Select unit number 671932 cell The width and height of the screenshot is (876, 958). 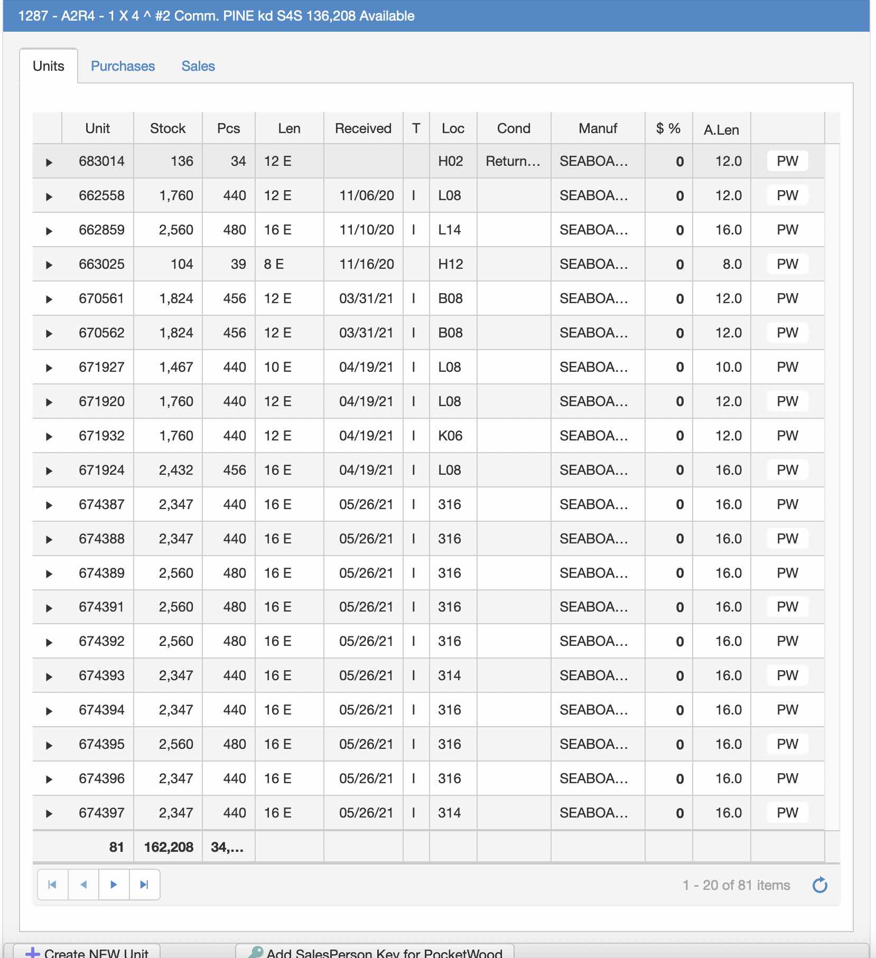point(98,436)
